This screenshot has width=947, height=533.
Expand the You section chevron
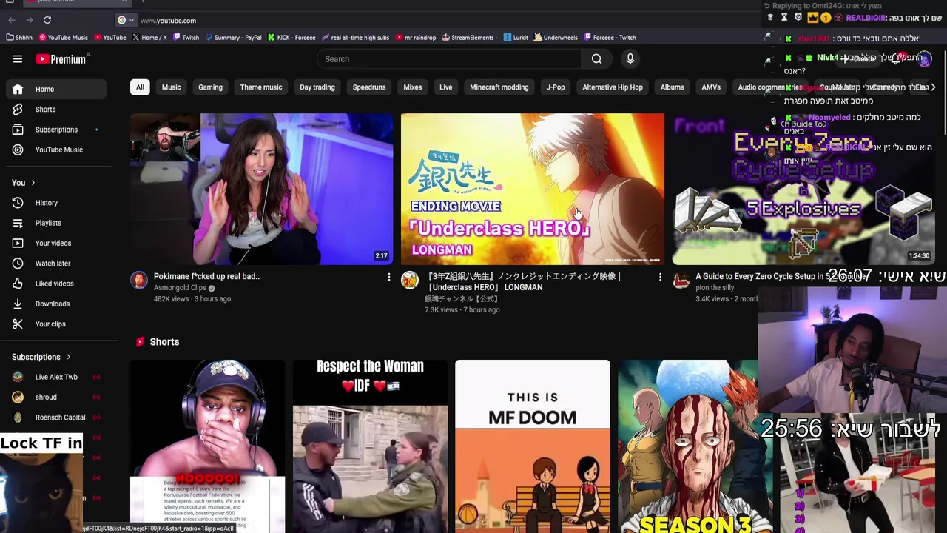(x=33, y=183)
